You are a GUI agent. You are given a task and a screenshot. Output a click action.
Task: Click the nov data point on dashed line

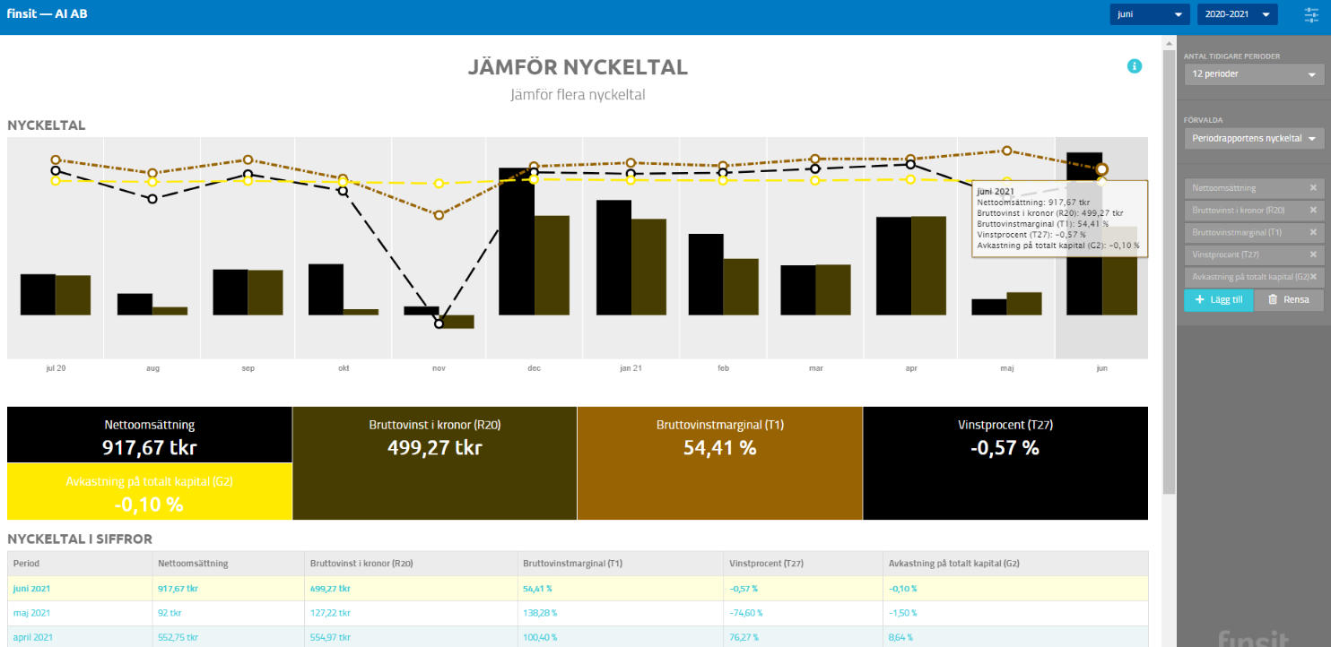tap(439, 323)
